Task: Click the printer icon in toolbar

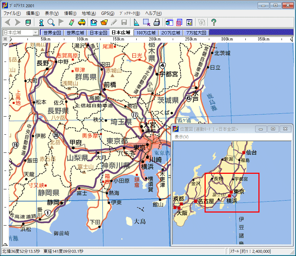Action: pyautogui.click(x=156, y=22)
